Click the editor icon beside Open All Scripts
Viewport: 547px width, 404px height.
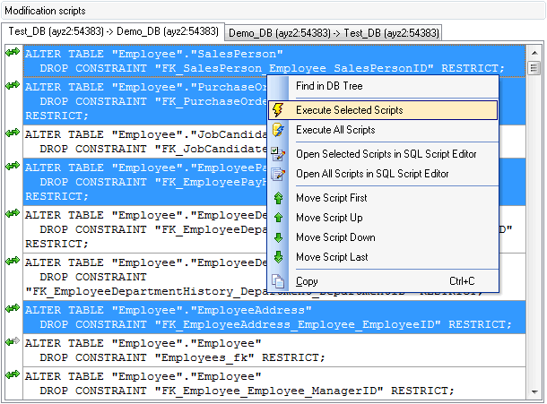pos(277,174)
